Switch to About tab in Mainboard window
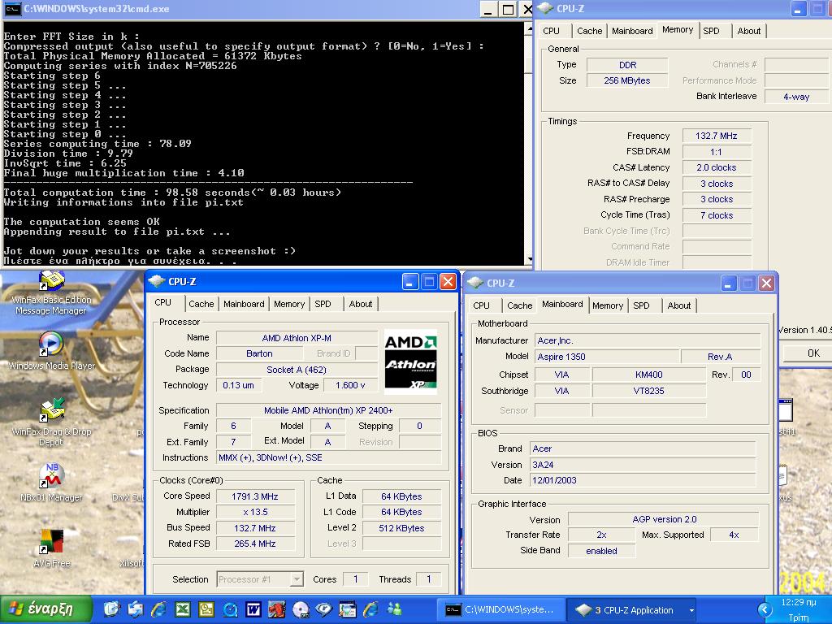 point(678,305)
